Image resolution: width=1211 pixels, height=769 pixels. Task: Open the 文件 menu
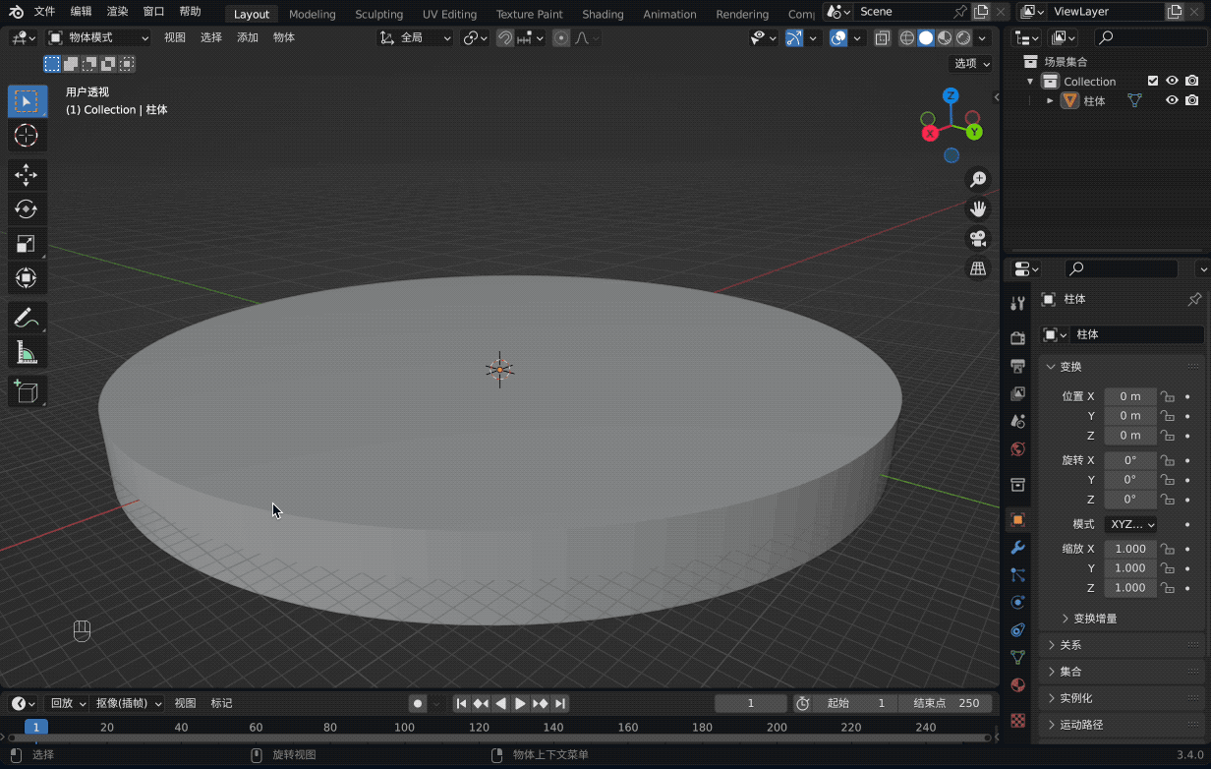point(45,12)
